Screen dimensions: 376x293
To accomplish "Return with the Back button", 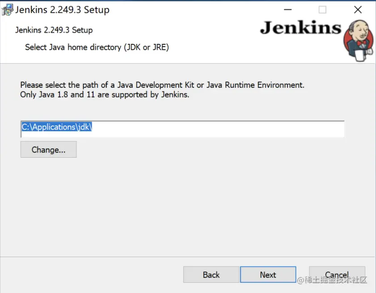I will (211, 275).
